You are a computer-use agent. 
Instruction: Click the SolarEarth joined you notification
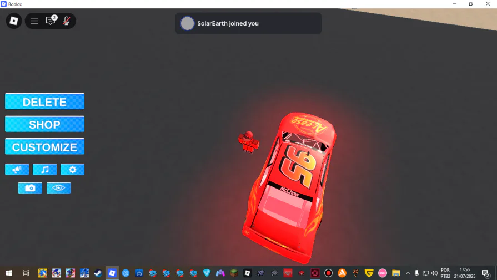(x=249, y=23)
